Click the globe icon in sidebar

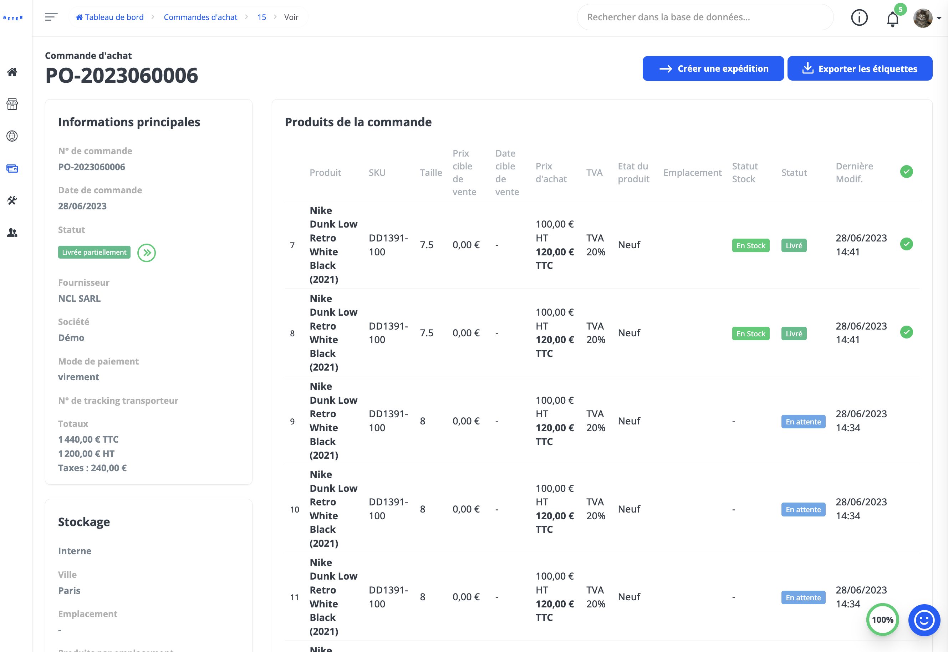point(12,136)
